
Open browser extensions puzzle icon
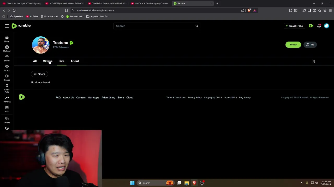pyautogui.click(x=290, y=10)
